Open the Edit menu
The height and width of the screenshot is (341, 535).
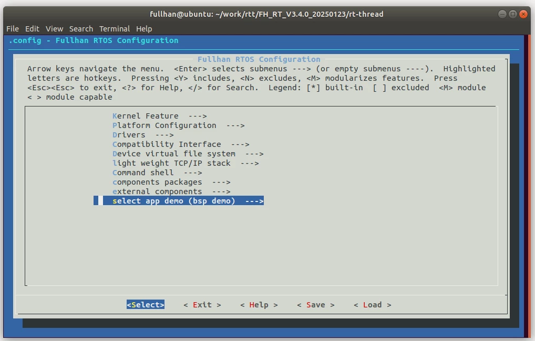(32, 29)
